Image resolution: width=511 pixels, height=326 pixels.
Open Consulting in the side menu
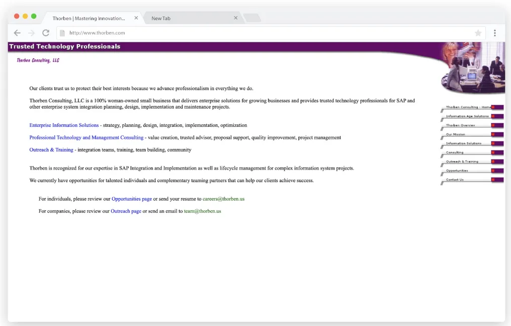472,152
